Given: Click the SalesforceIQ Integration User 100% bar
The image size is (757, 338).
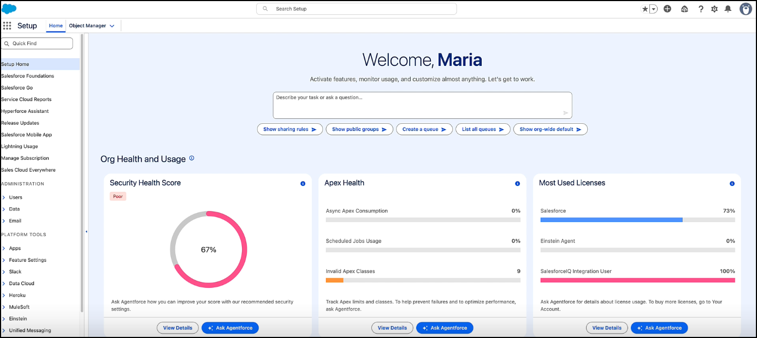Looking at the screenshot, I should [638, 280].
